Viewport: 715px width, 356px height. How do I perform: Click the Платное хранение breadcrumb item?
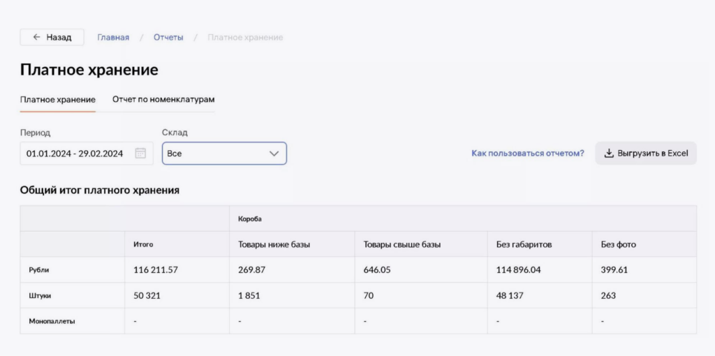[x=245, y=38]
